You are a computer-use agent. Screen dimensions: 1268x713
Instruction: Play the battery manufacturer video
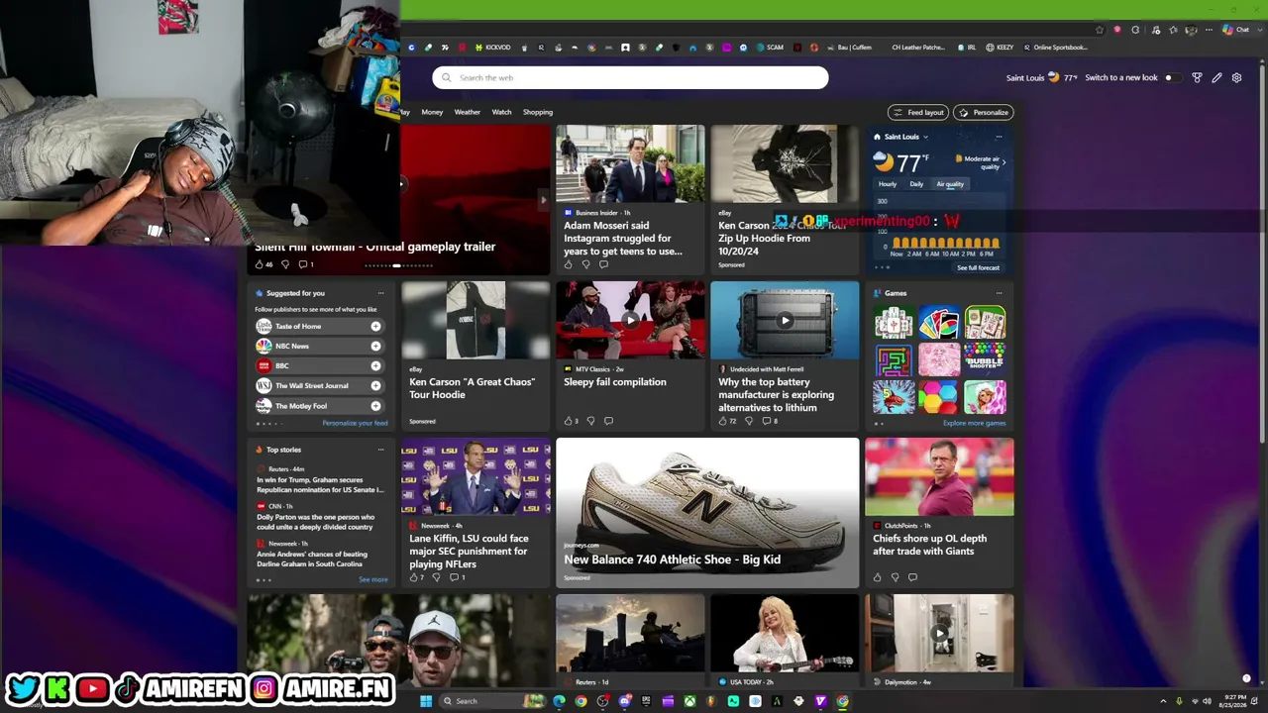(785, 320)
